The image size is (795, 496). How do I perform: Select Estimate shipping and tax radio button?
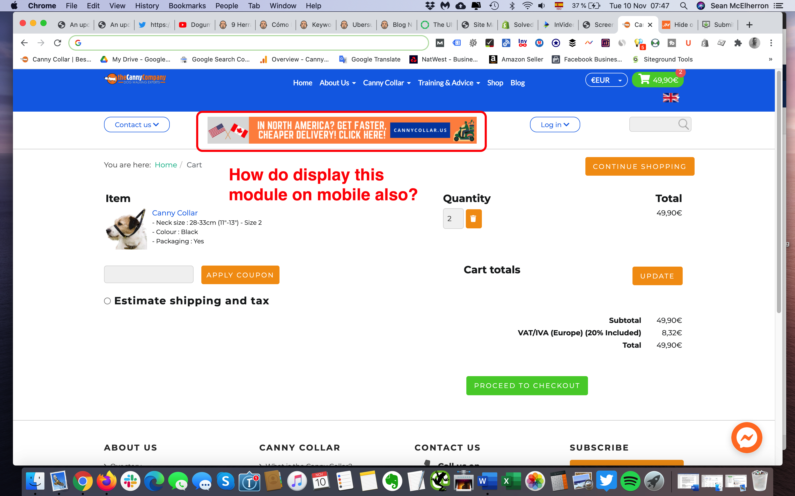(x=107, y=301)
